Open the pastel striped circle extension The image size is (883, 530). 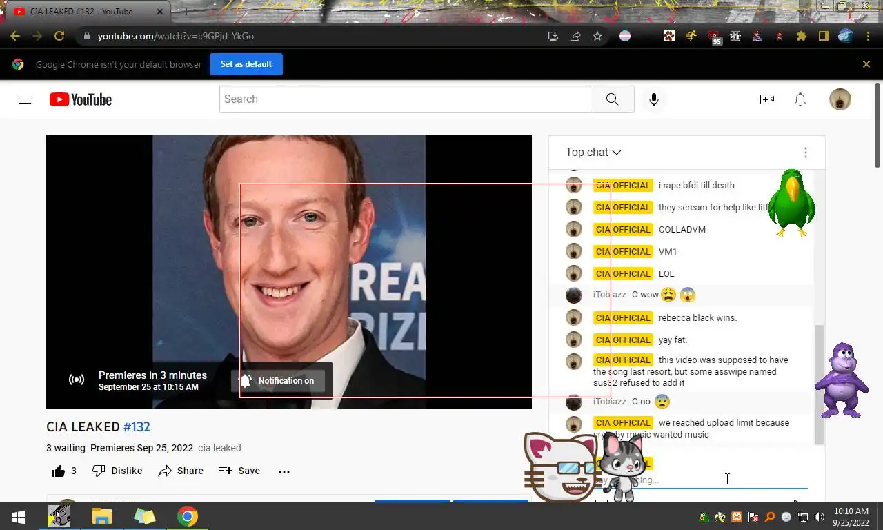(625, 36)
